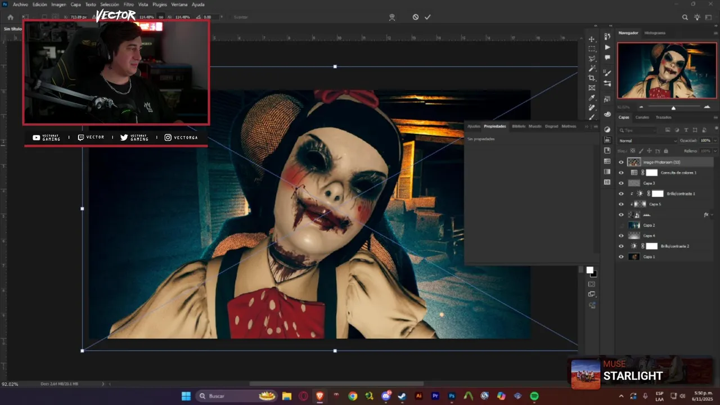Select the Frame tool
The image size is (720, 405).
coord(592,88)
